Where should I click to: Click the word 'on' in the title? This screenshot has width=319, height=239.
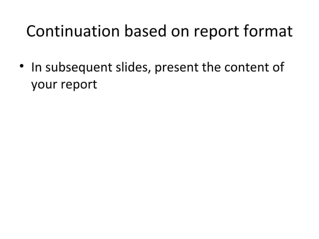coord(180,32)
